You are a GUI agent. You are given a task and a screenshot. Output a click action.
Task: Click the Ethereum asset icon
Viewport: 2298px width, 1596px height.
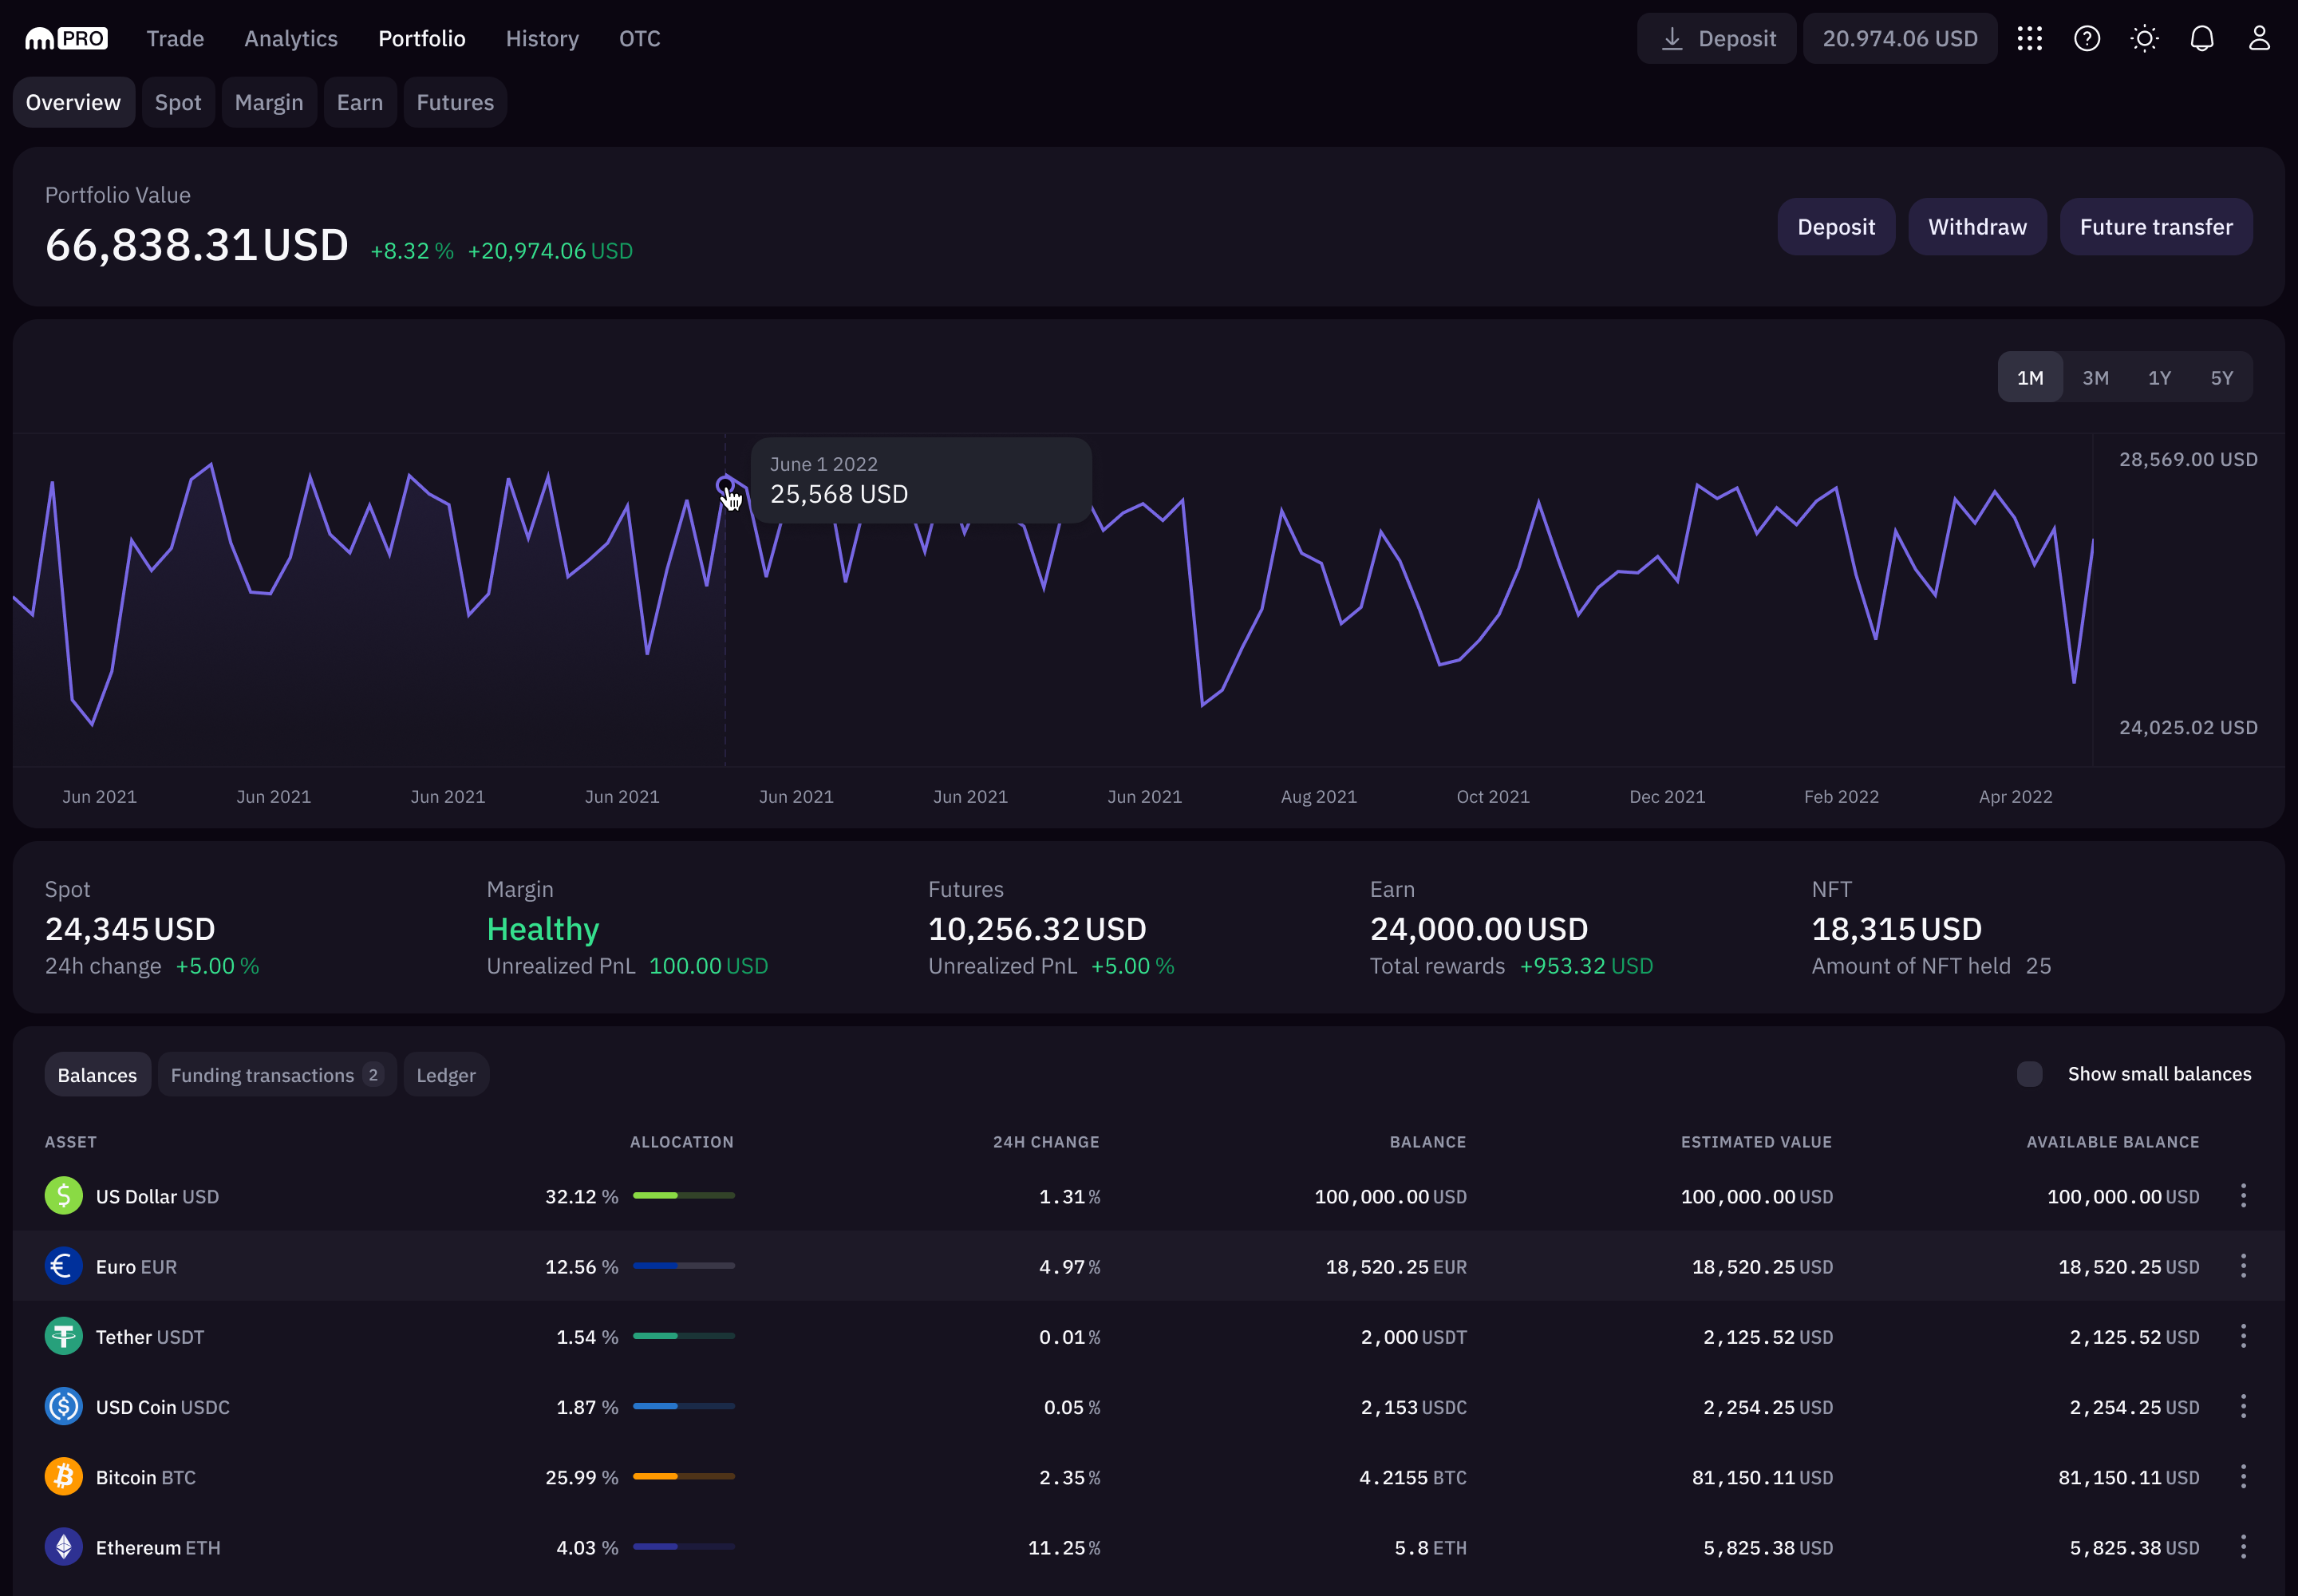click(64, 1547)
